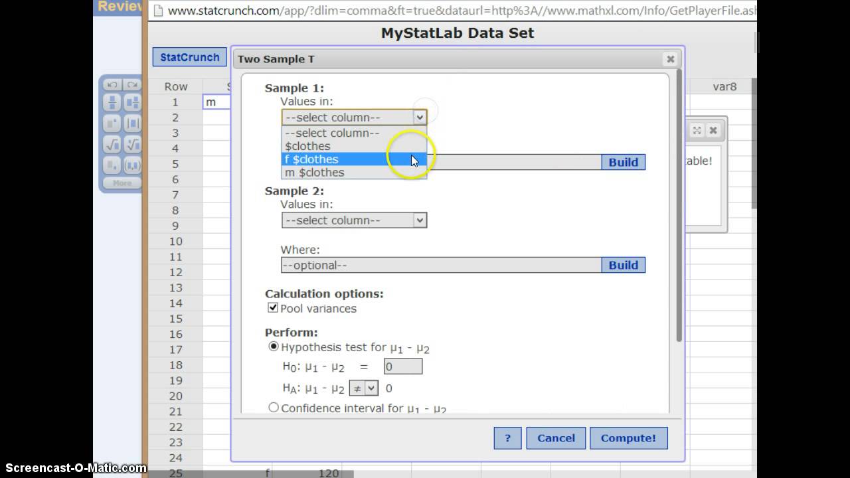
Task: Insert an nth root template
Action: pos(132,144)
